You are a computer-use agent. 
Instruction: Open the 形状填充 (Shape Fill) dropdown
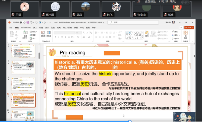tap(163, 32)
